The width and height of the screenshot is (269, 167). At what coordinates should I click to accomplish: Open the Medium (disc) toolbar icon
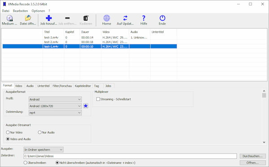point(9,18)
